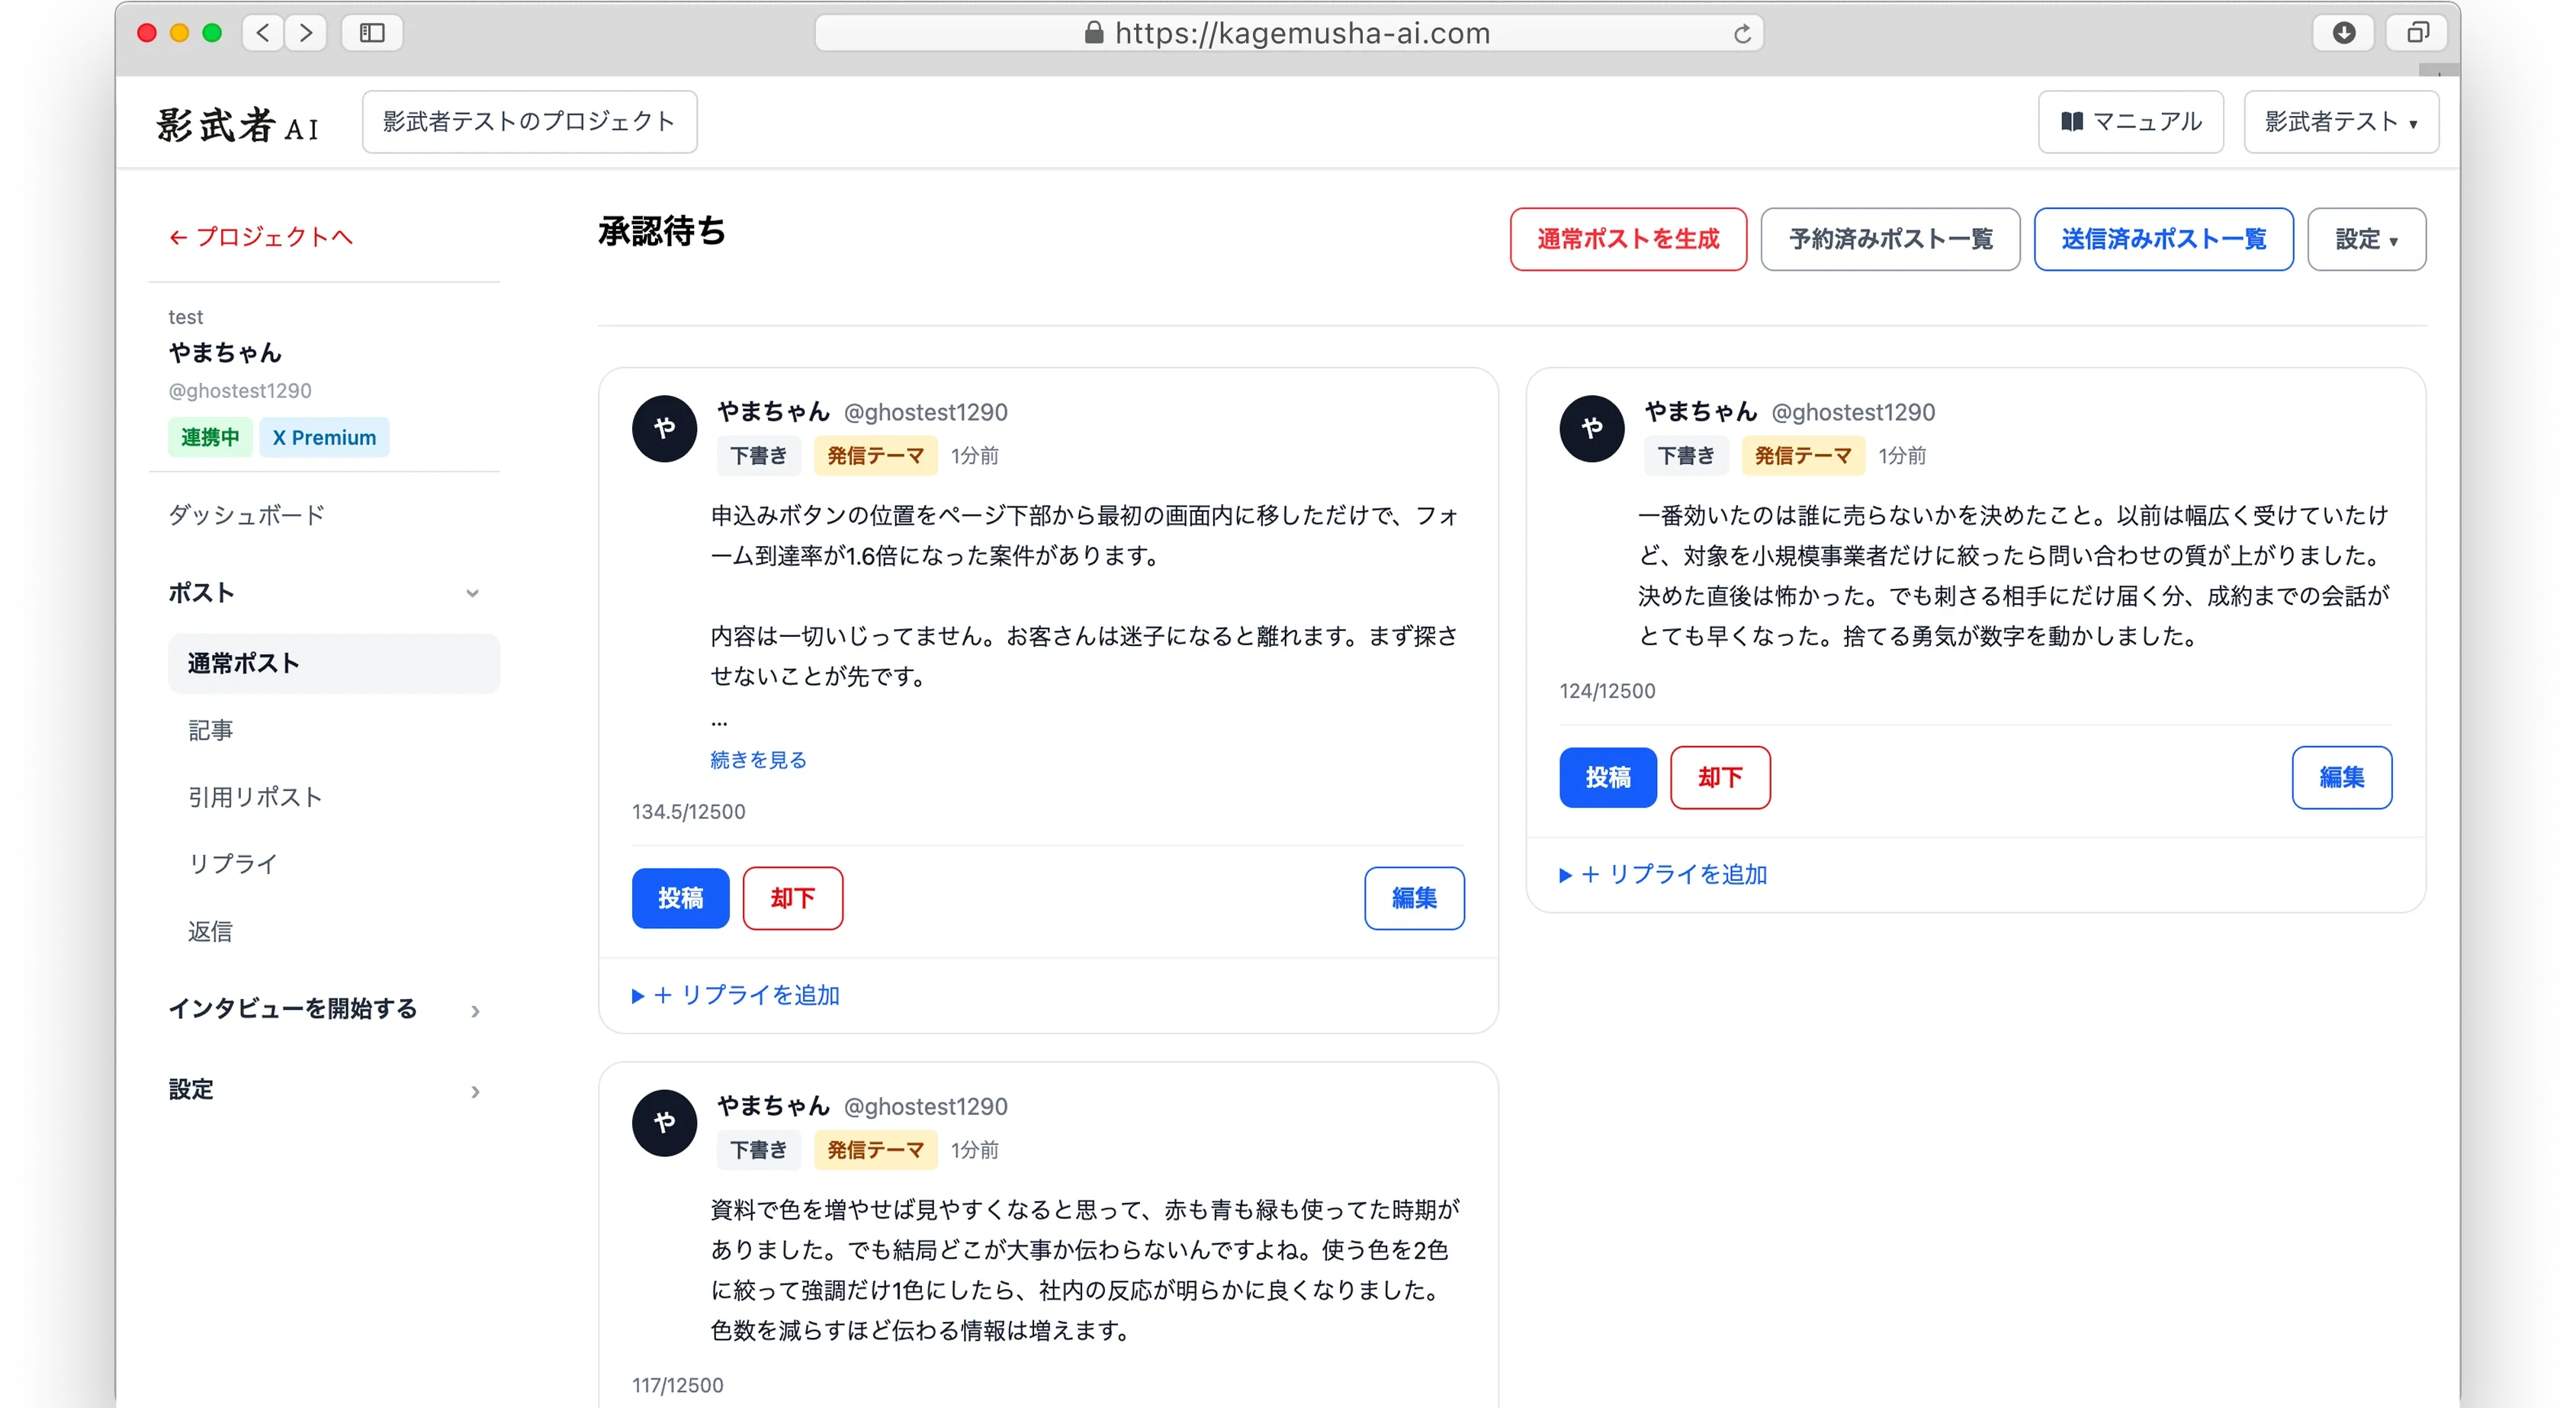Open the 設定 dropdown next to 送信済みポスト一覧

coord(2366,239)
